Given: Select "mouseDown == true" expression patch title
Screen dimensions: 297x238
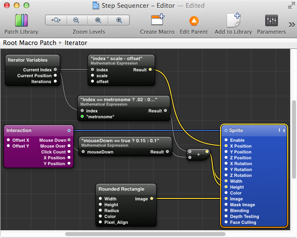Looking at the screenshot, I should 120,141.
